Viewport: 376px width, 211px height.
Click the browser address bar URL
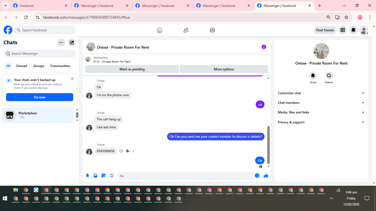pos(86,17)
